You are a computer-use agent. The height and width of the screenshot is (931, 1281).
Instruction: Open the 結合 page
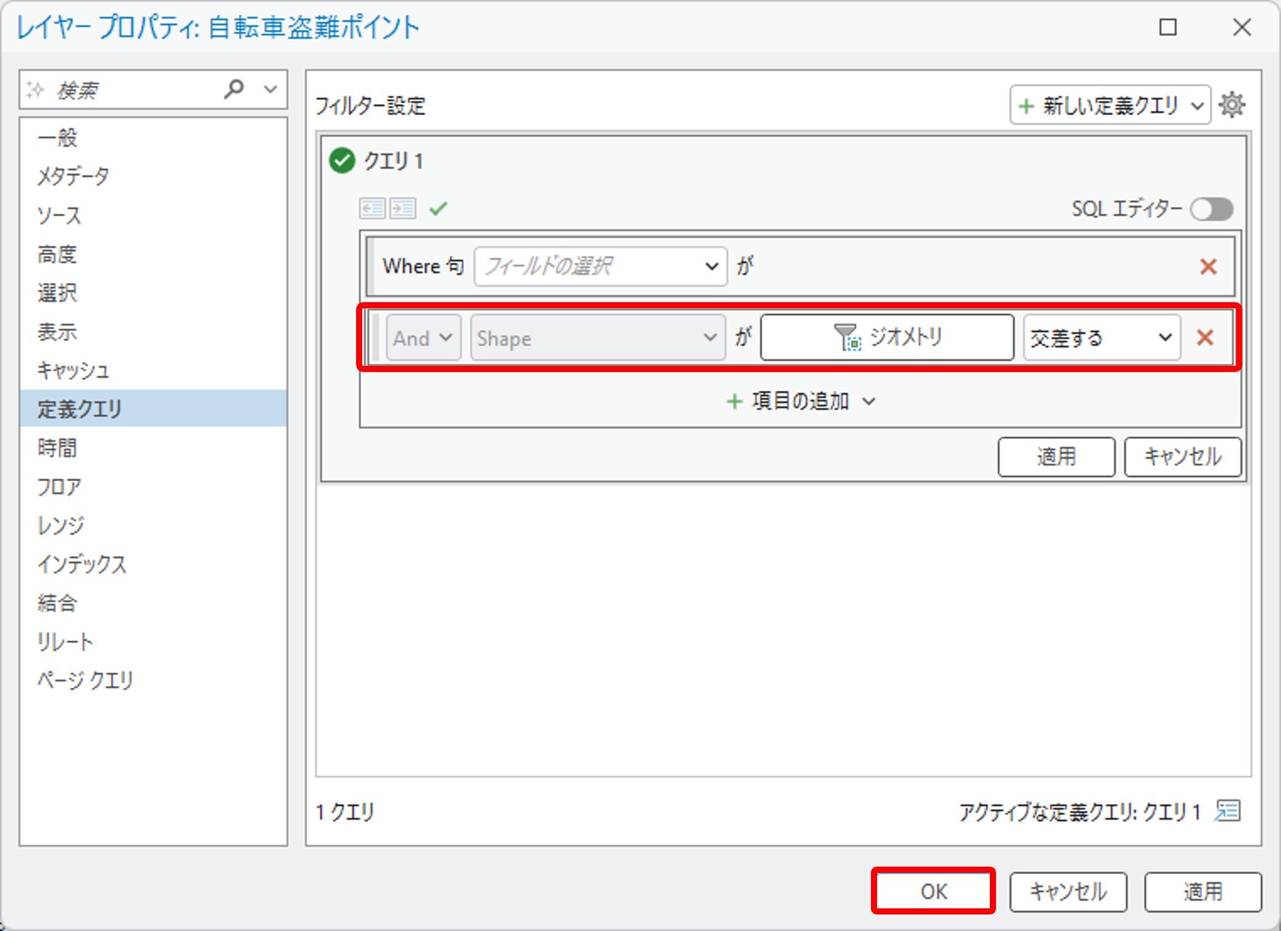click(x=153, y=603)
